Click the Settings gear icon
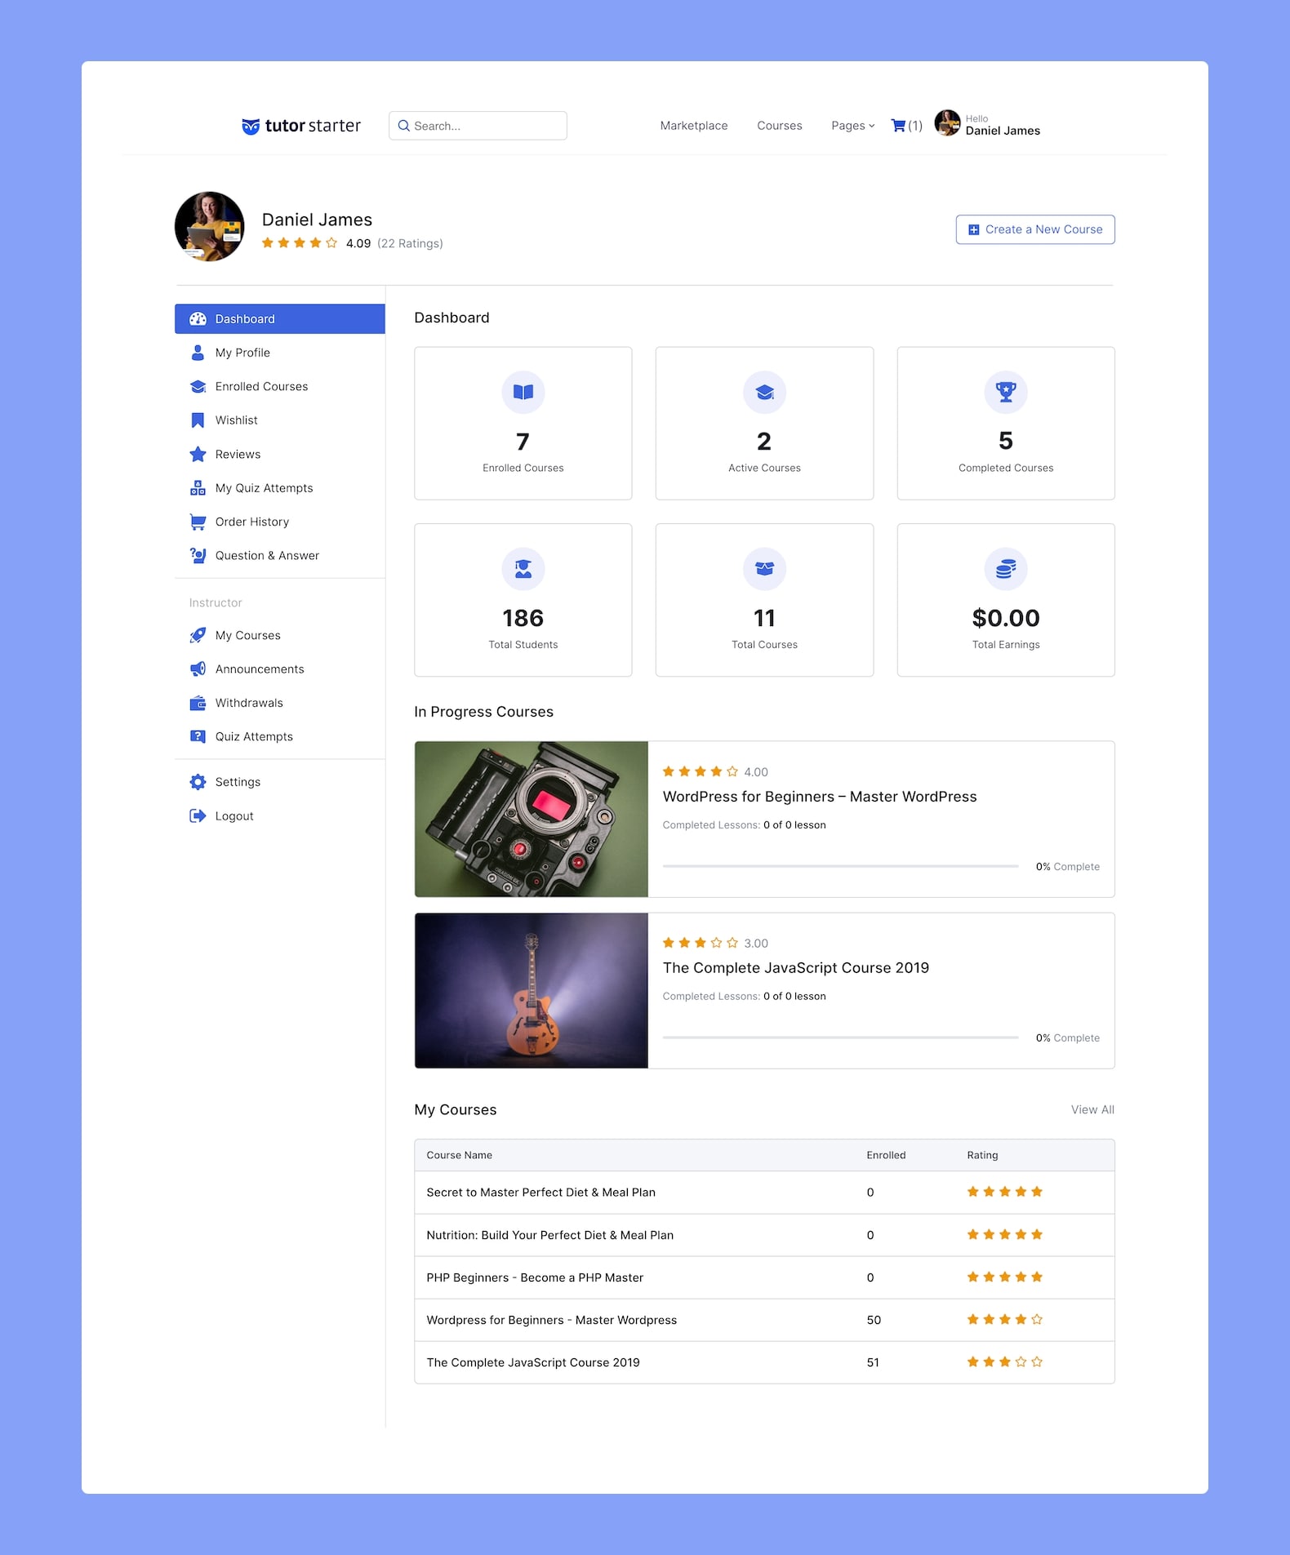 point(198,782)
